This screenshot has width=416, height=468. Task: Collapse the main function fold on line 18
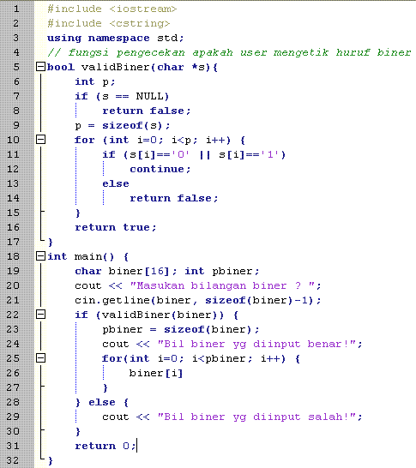click(40, 256)
